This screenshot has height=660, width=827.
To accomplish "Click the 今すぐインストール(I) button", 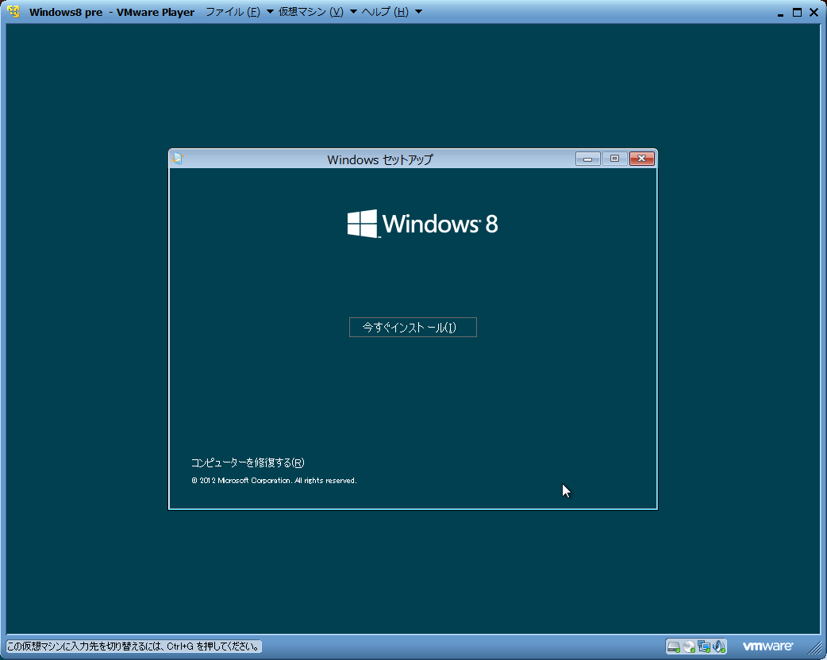I will coord(413,328).
